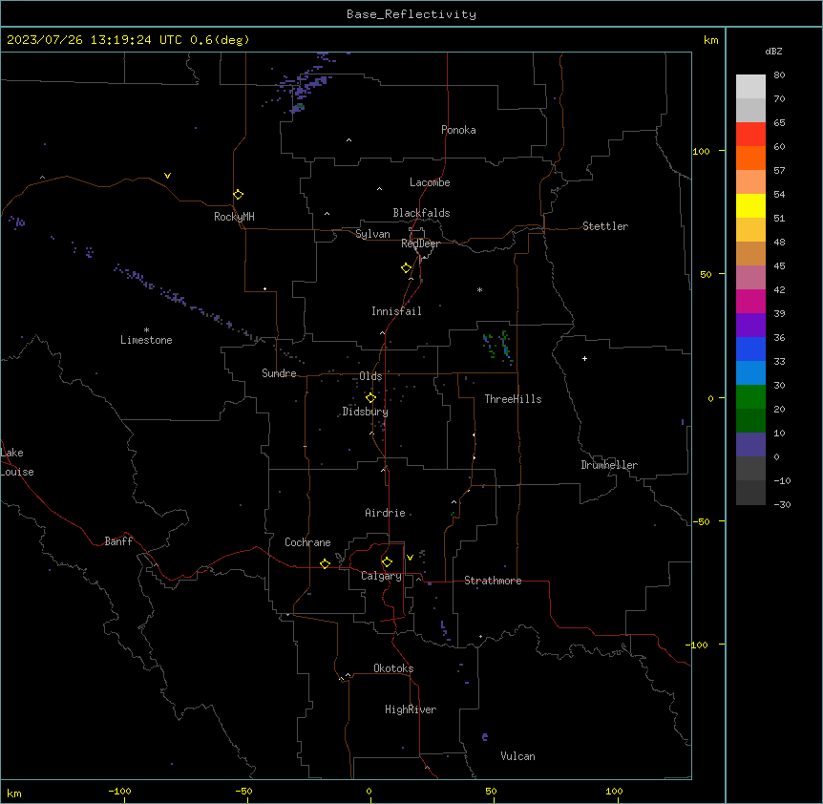The image size is (823, 804).
Task: Click the Olds label
Action: click(370, 376)
